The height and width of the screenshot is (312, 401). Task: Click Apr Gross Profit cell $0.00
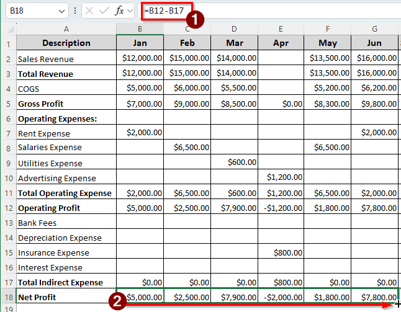tap(281, 103)
